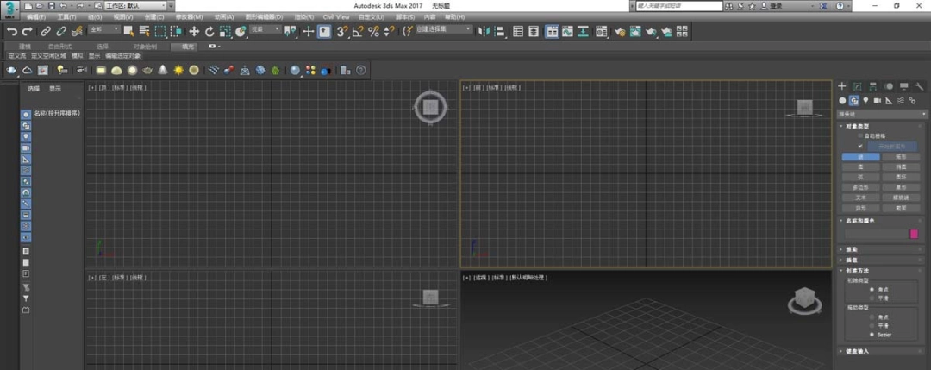Open the 修改器(M) menu
The image size is (931, 370).
tap(189, 17)
